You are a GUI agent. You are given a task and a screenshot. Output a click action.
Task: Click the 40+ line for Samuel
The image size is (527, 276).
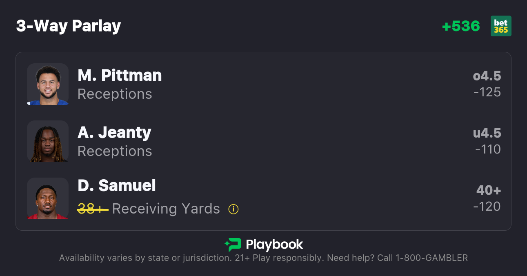489,190
